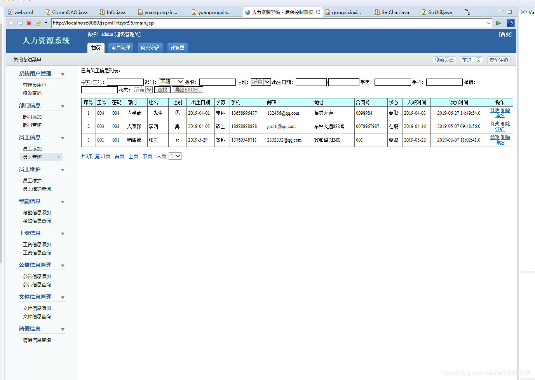Image resolution: width=535 pixels, height=380 pixels.
Task: Click the 上页 pagination link
Action: (133, 156)
